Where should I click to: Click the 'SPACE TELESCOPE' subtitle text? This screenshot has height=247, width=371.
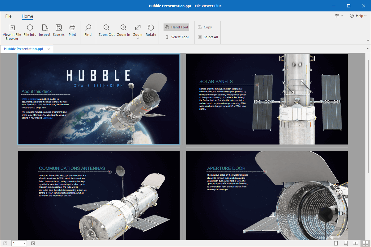(98, 86)
